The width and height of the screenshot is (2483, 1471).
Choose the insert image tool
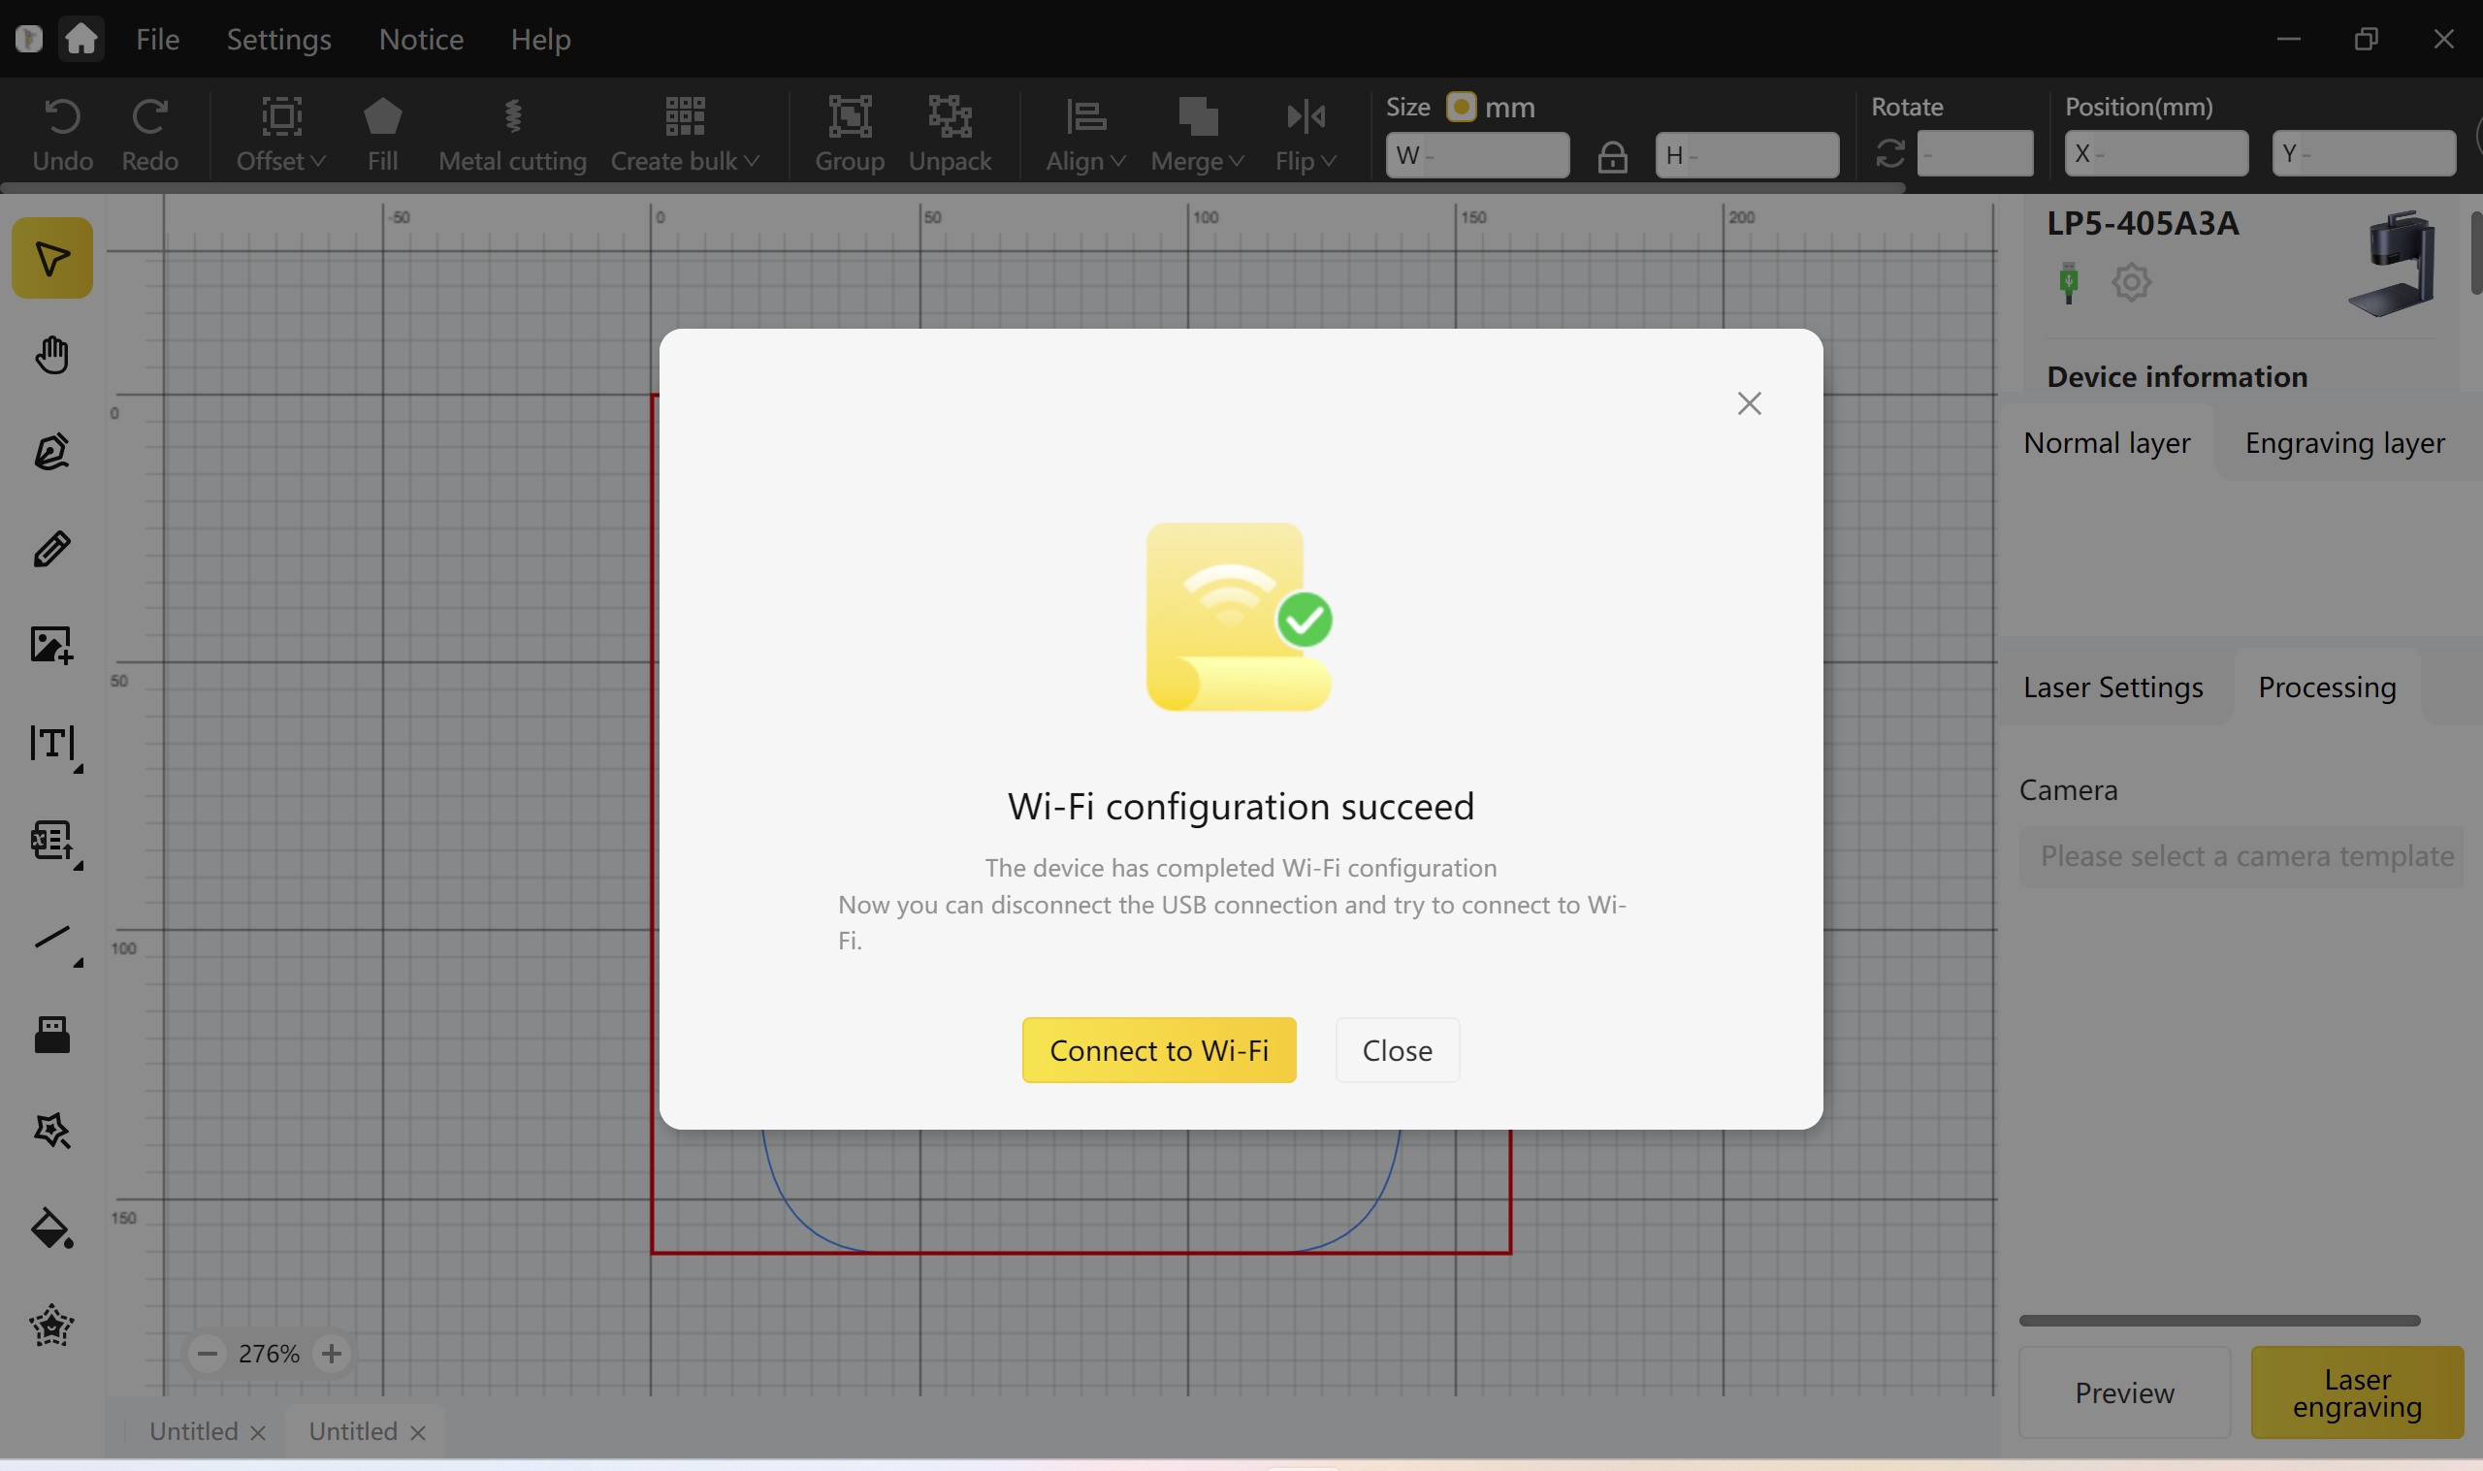pos(51,646)
